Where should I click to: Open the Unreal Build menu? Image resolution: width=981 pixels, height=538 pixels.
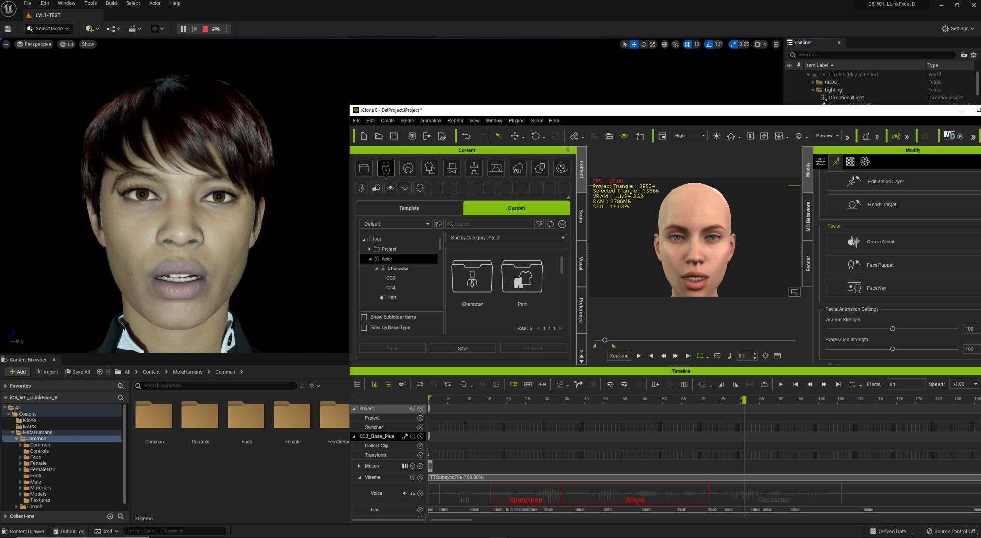[111, 3]
